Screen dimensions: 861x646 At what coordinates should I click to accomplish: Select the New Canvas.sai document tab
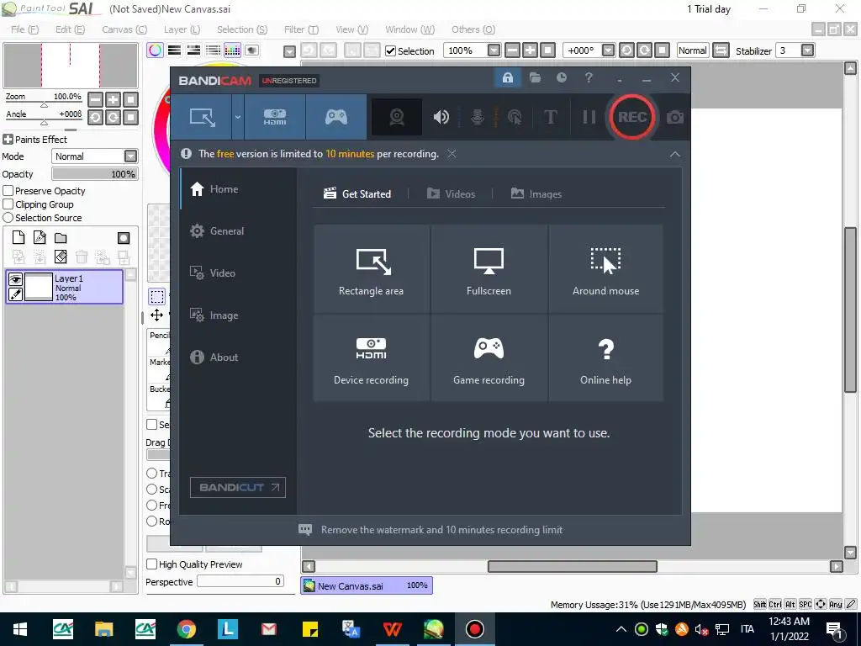367,585
